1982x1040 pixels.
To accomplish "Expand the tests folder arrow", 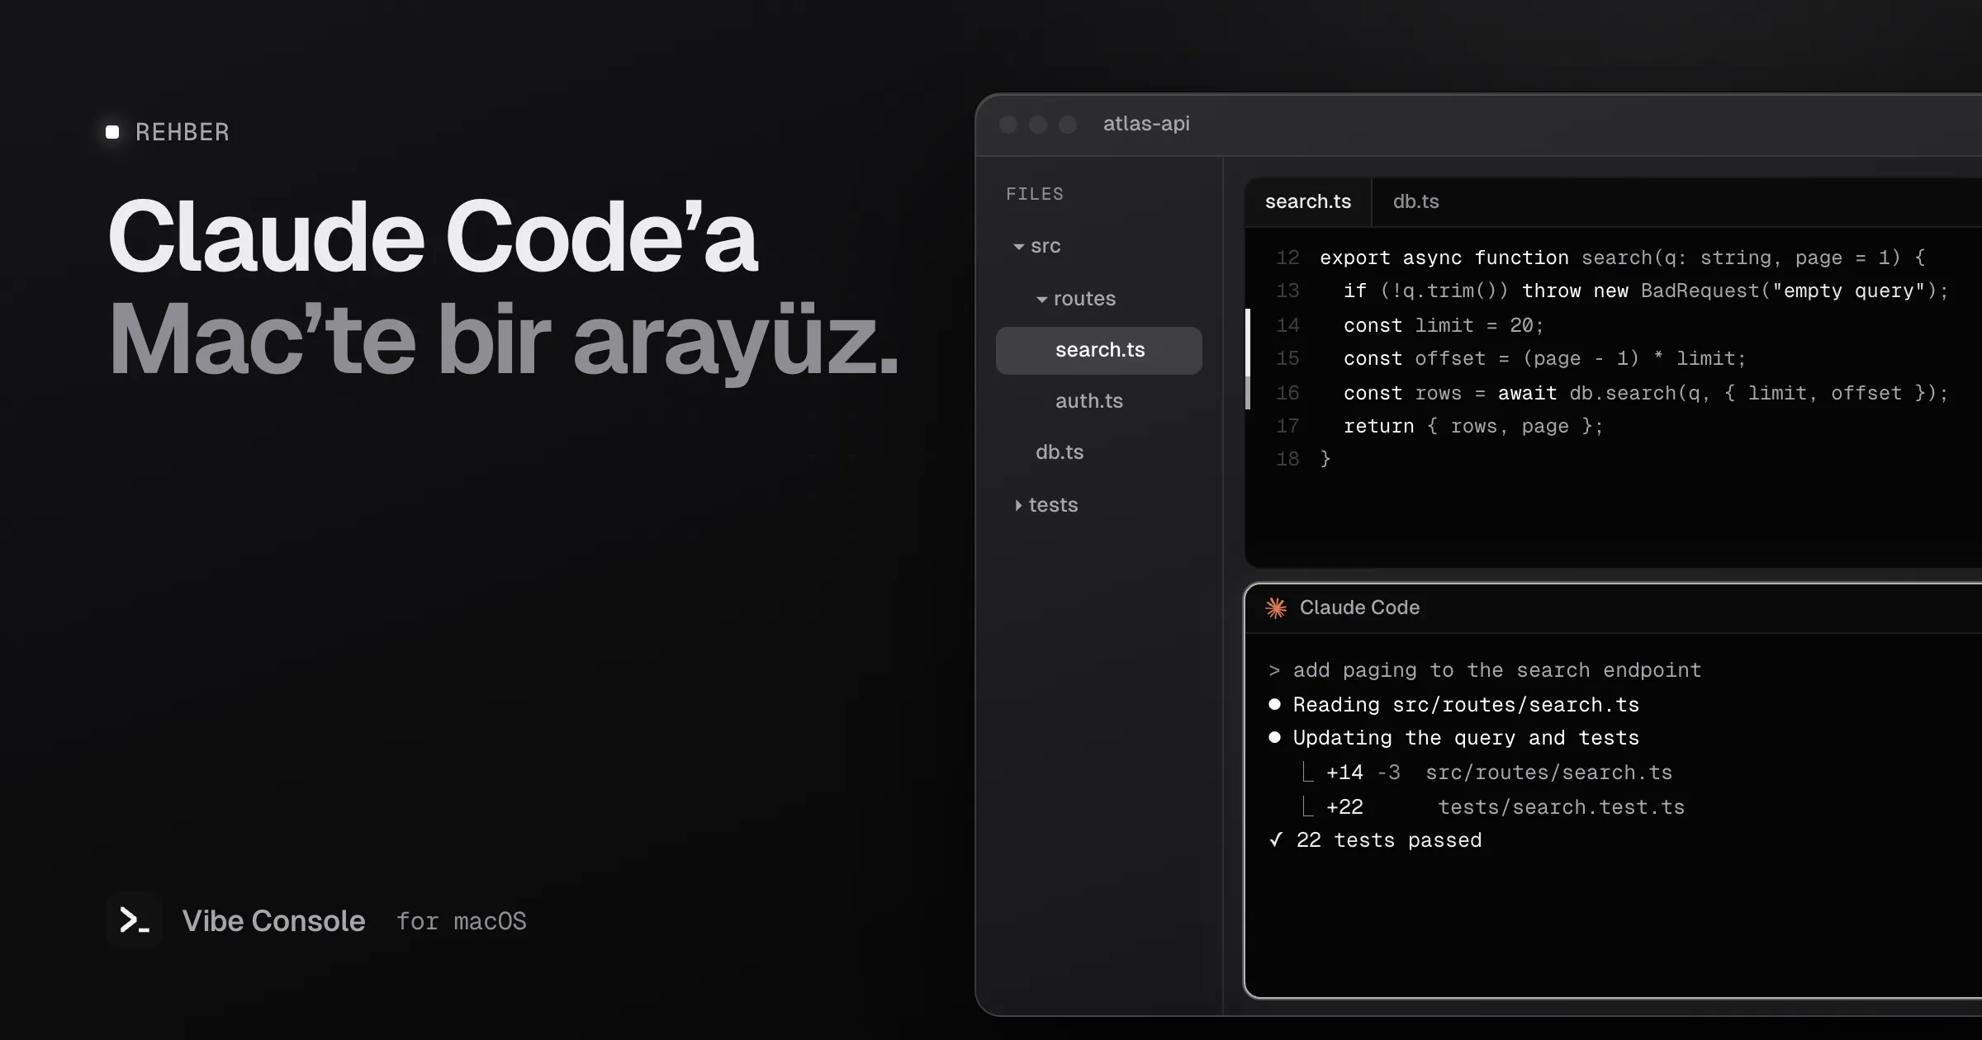I will 1018,505.
